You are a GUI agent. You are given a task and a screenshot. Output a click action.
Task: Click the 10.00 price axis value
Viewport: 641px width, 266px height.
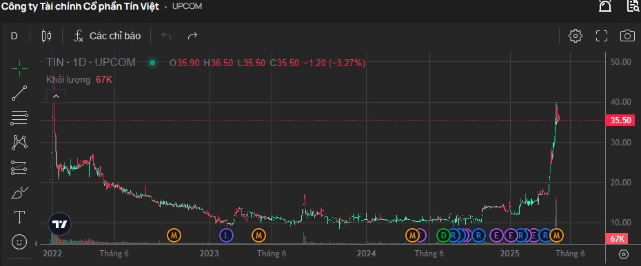[620, 223]
